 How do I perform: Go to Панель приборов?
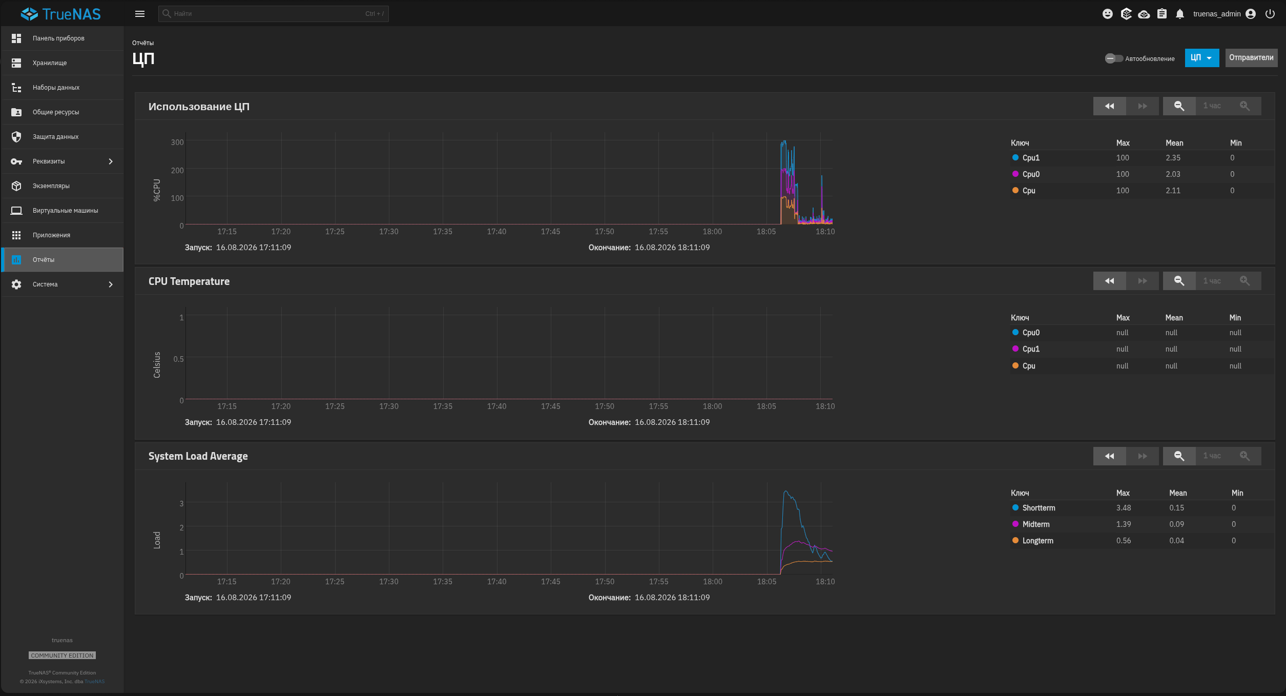click(x=62, y=38)
